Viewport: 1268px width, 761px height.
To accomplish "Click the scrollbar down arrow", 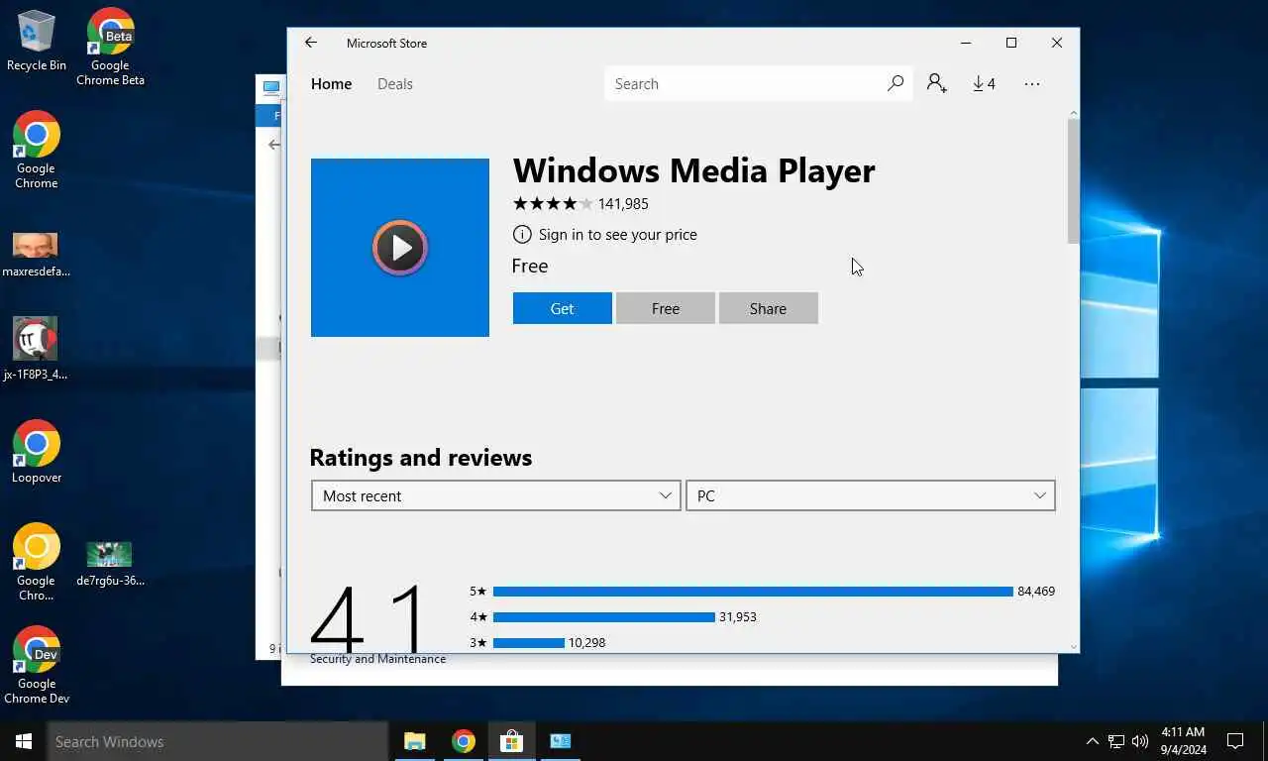I will pyautogui.click(x=1073, y=647).
